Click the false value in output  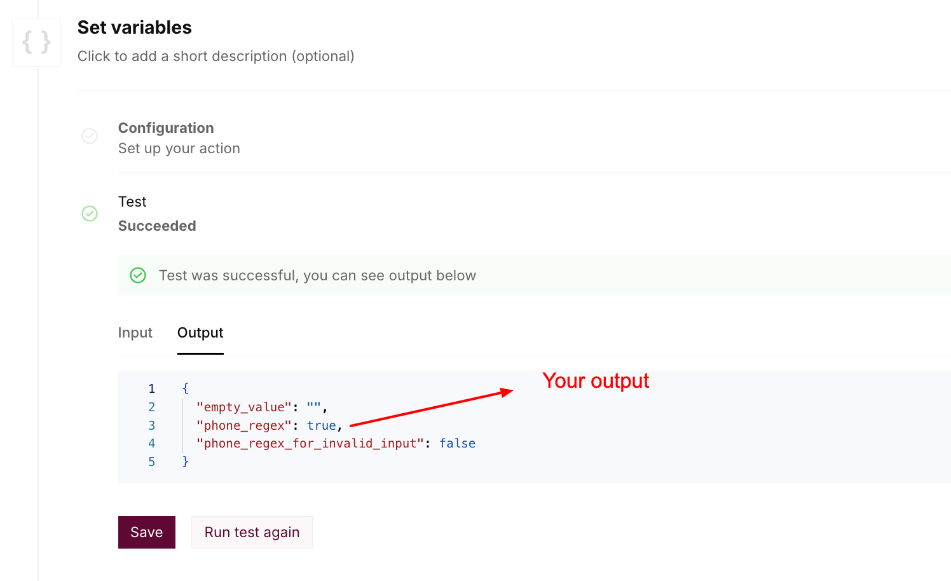tap(457, 443)
